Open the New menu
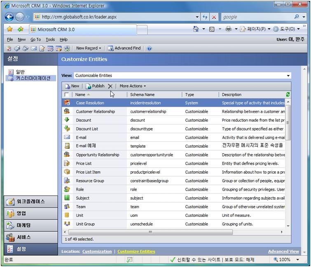 pyautogui.click(x=21, y=39)
